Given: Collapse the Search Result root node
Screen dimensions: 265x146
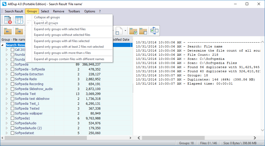Looking at the screenshot, I should click(2, 45).
